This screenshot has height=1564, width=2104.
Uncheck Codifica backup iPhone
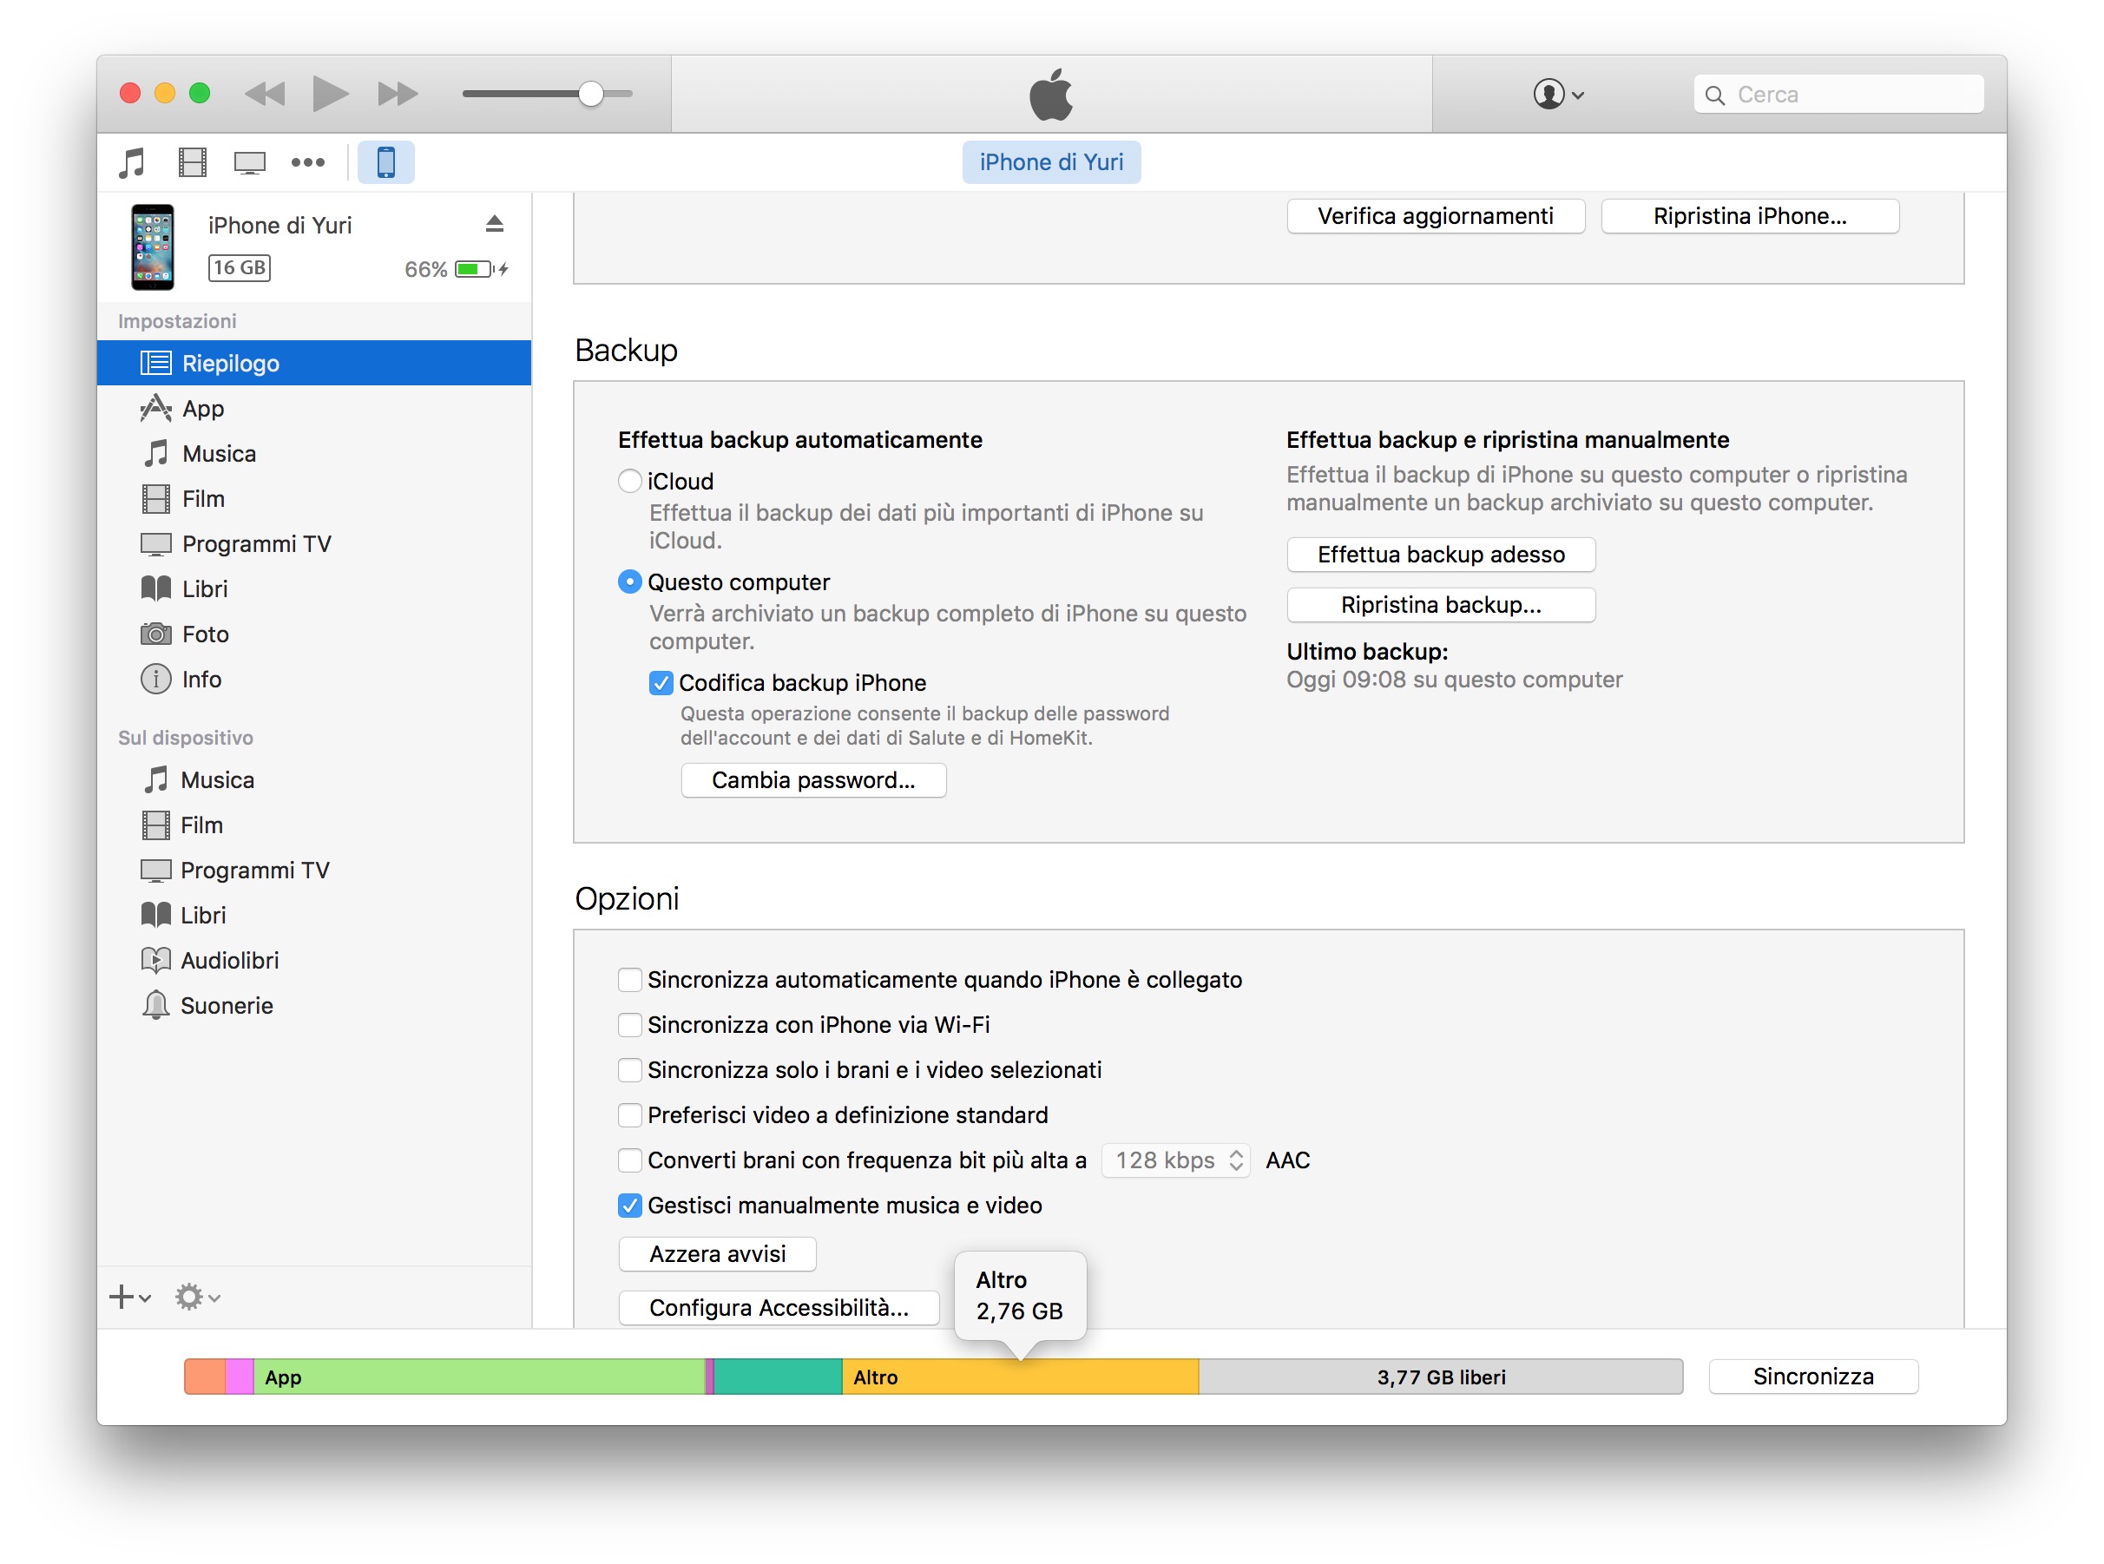(x=661, y=682)
